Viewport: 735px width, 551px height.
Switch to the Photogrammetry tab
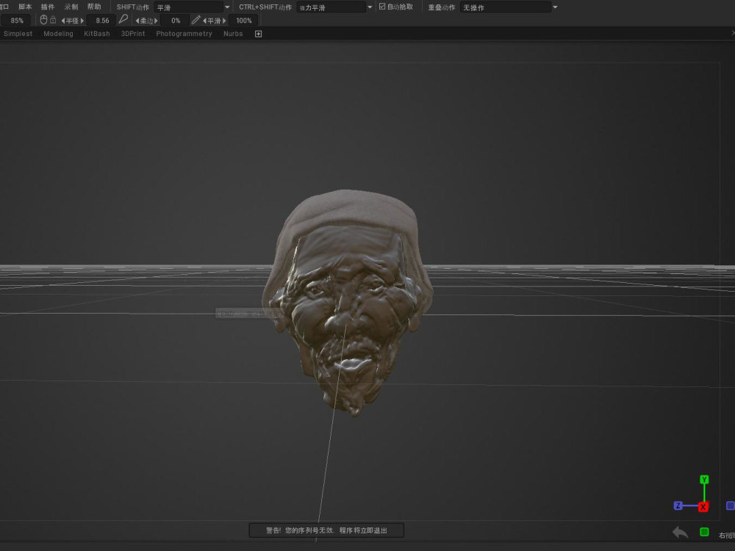[184, 34]
